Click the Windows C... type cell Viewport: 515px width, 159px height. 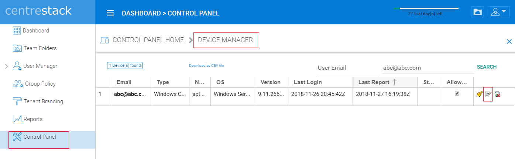coord(170,94)
